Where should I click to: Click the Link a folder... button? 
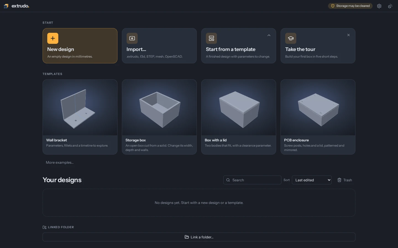(x=199, y=237)
